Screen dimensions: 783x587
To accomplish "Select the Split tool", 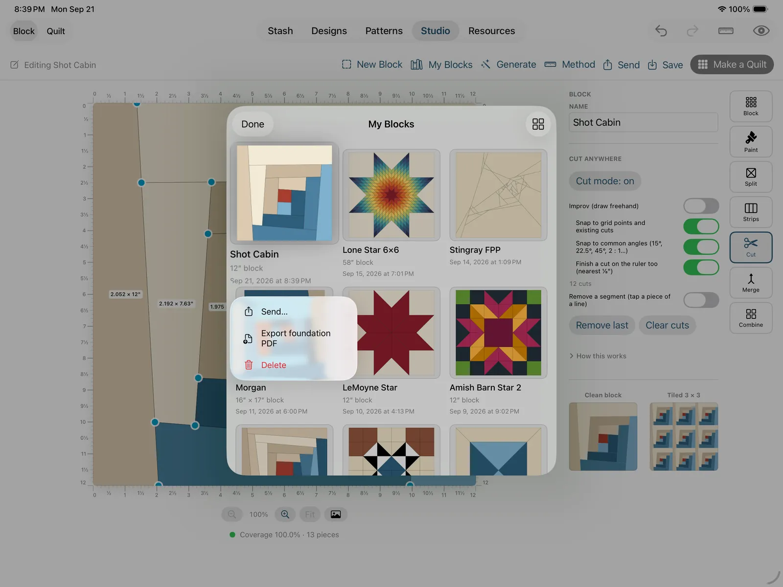I will 751,177.
